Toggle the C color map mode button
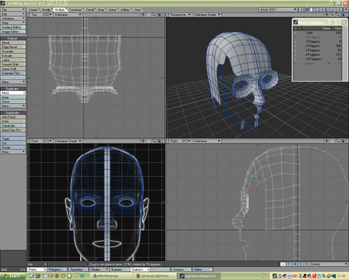The width and height of the screenshot is (349, 280). tap(301, 264)
